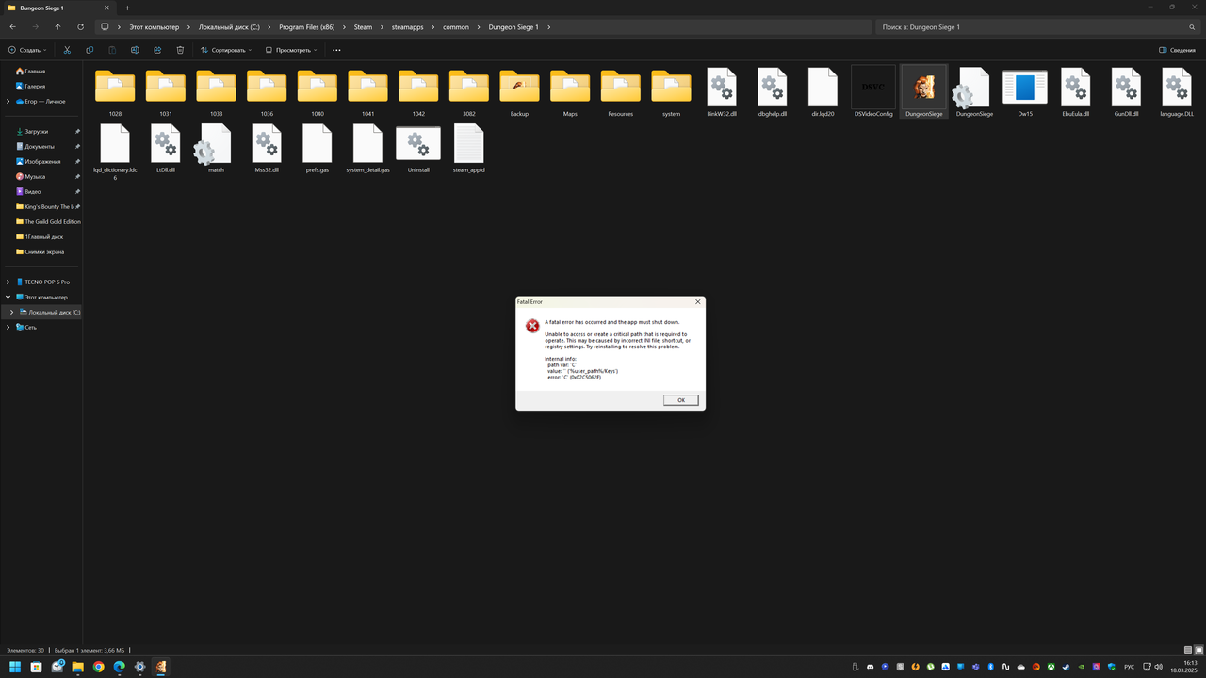Screen dimensions: 1206x678
Task: Select the dir.lqd20 file
Action: 823,92
